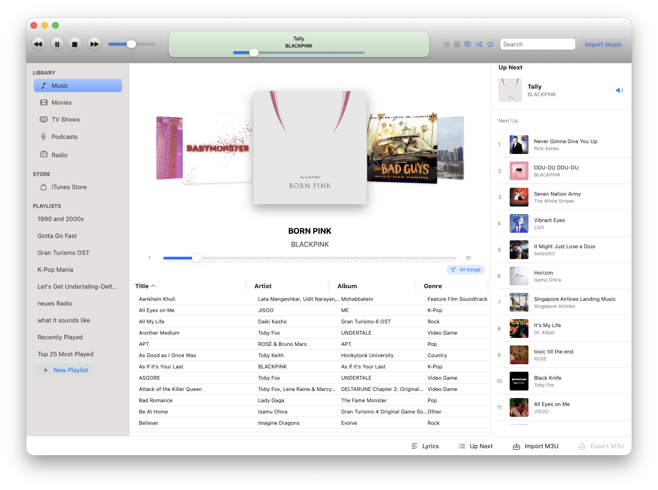Select Attack of the Killer Queen row

pos(312,389)
